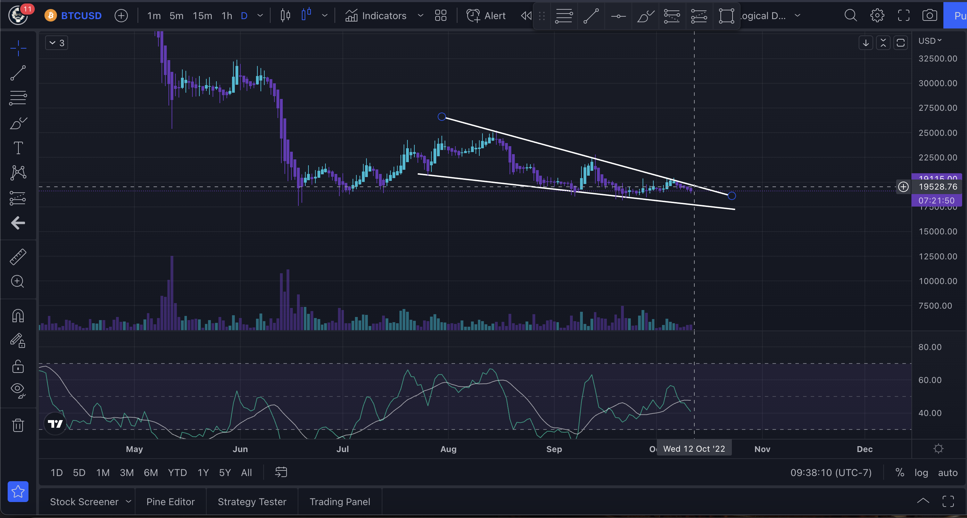Open the quick search magnifier

tap(851, 16)
